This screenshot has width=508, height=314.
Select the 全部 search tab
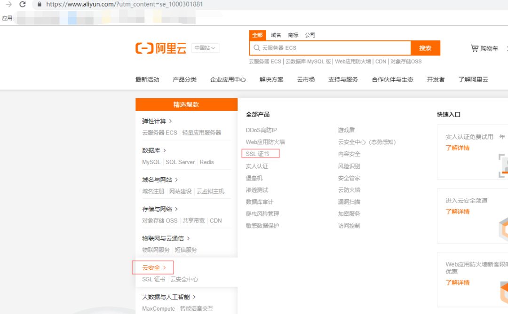(258, 35)
